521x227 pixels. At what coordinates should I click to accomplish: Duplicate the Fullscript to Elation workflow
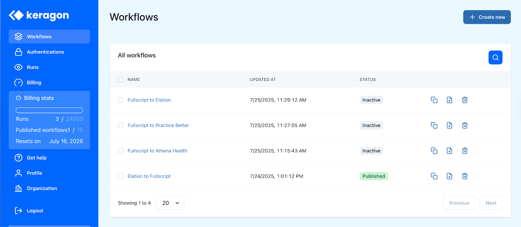point(434,100)
